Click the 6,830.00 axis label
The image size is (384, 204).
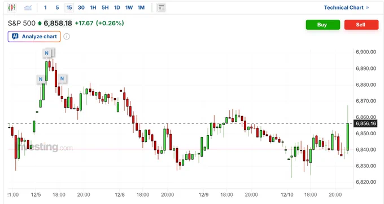pos(365,166)
